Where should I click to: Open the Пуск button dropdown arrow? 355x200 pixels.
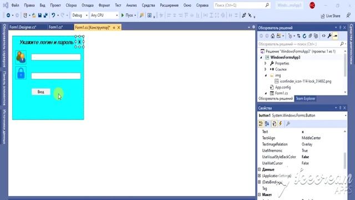[135, 15]
